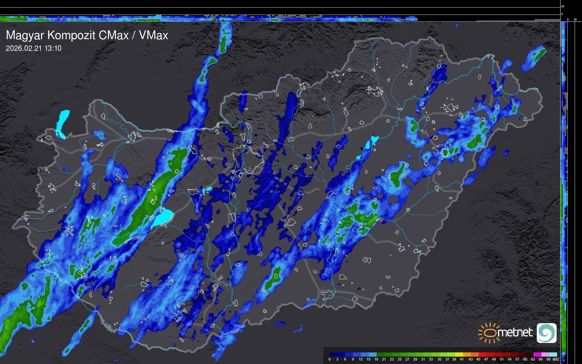Screen dimensions: 582x364
Task: Select the bright red 45 dBZ swatch
Action: point(482,354)
